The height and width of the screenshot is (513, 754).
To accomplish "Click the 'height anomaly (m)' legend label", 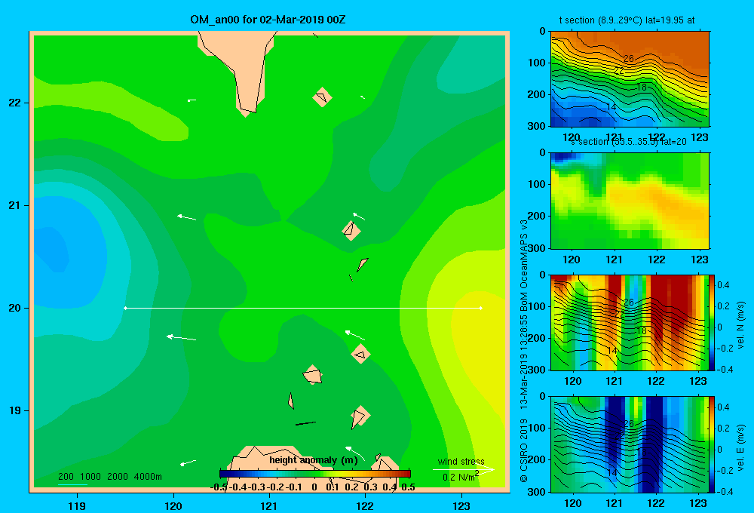I will (x=314, y=460).
